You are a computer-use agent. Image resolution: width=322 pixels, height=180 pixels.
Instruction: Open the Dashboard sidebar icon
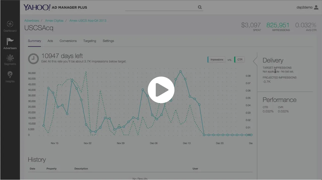coord(10,24)
